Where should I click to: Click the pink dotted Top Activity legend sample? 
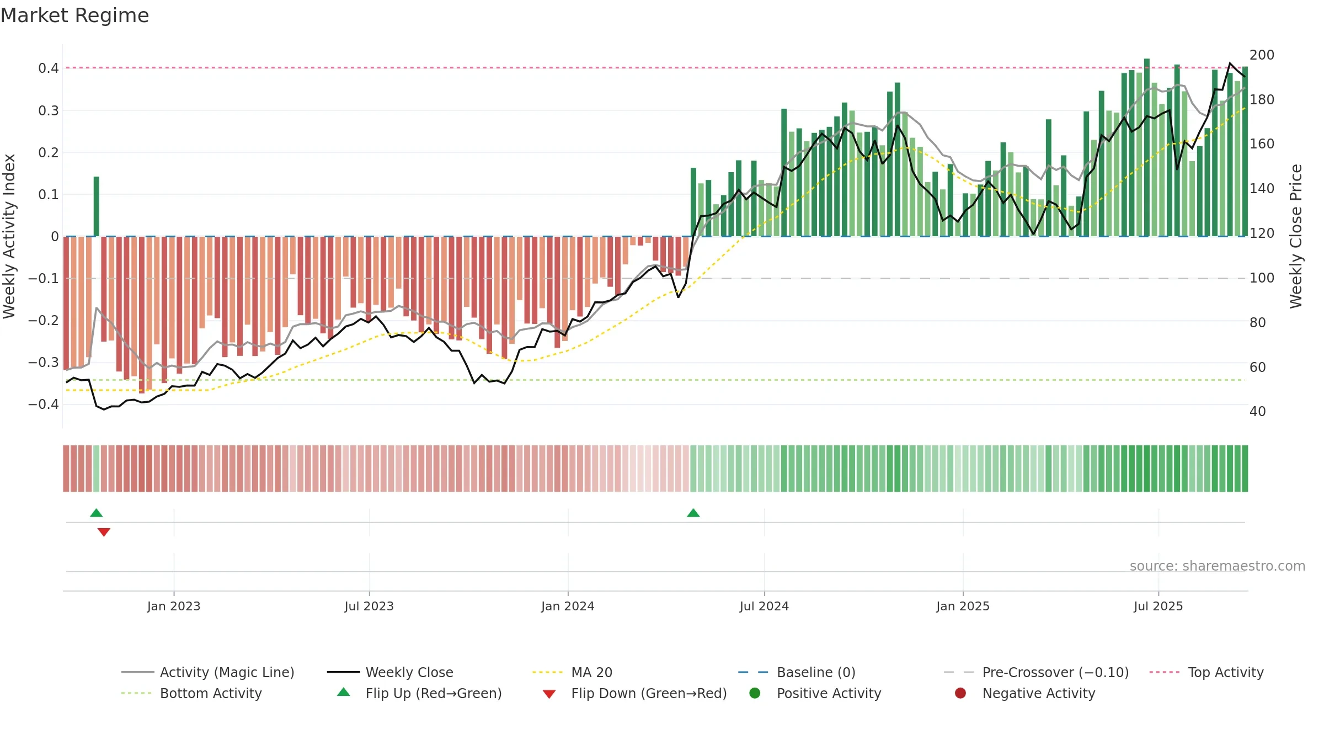(1165, 672)
